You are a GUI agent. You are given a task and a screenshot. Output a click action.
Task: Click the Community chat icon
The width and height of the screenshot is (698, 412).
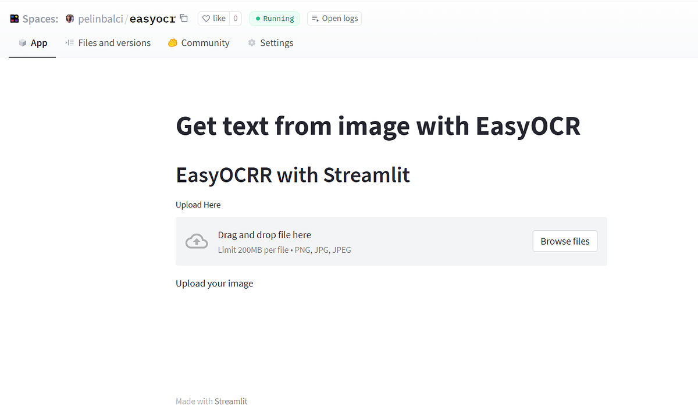pyautogui.click(x=171, y=42)
